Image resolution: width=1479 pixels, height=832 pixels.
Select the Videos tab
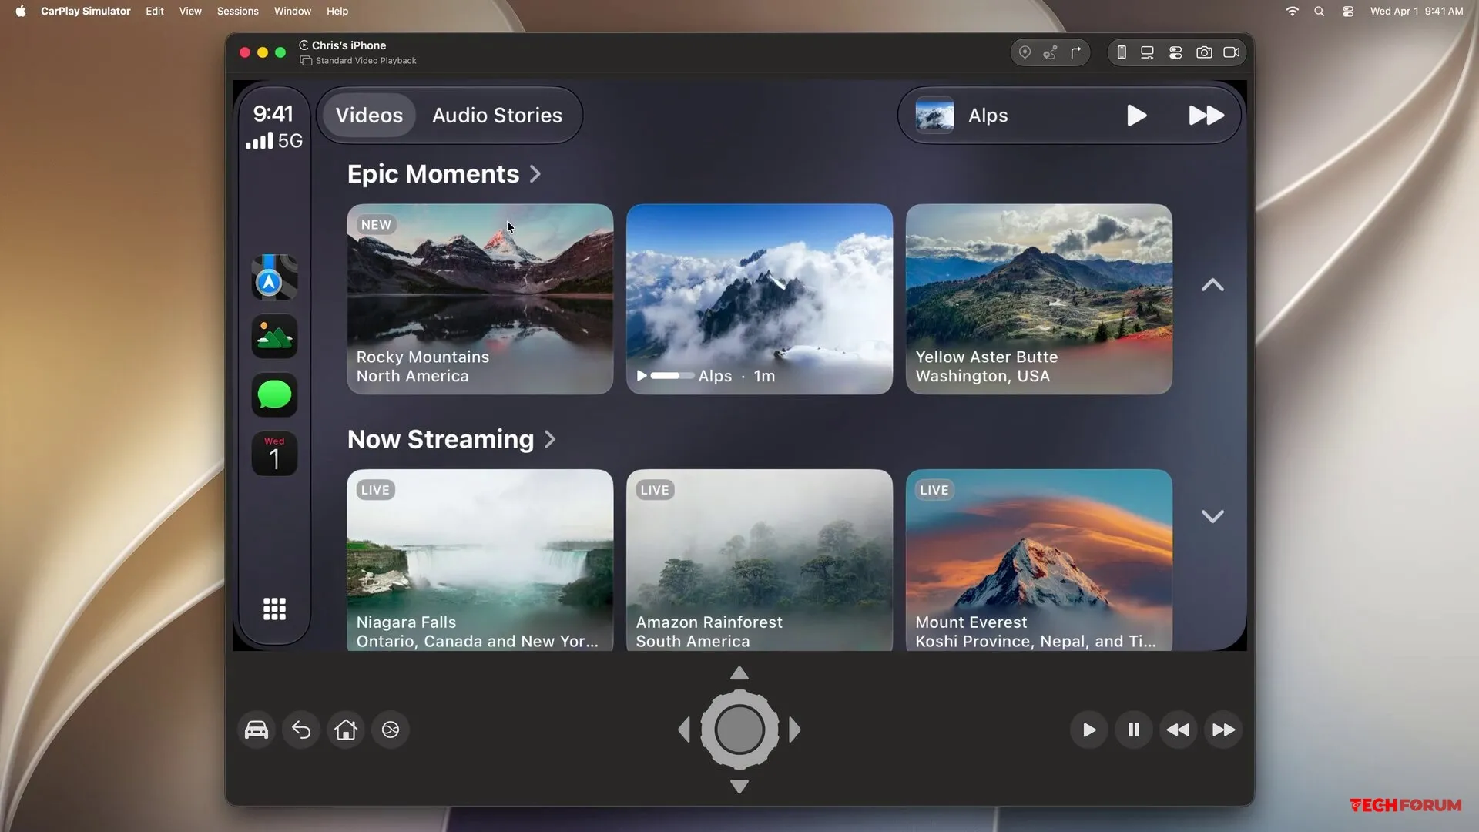pyautogui.click(x=369, y=116)
